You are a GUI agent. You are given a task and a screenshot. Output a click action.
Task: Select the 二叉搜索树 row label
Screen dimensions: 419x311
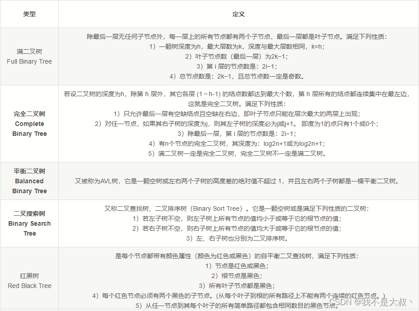[29, 214]
